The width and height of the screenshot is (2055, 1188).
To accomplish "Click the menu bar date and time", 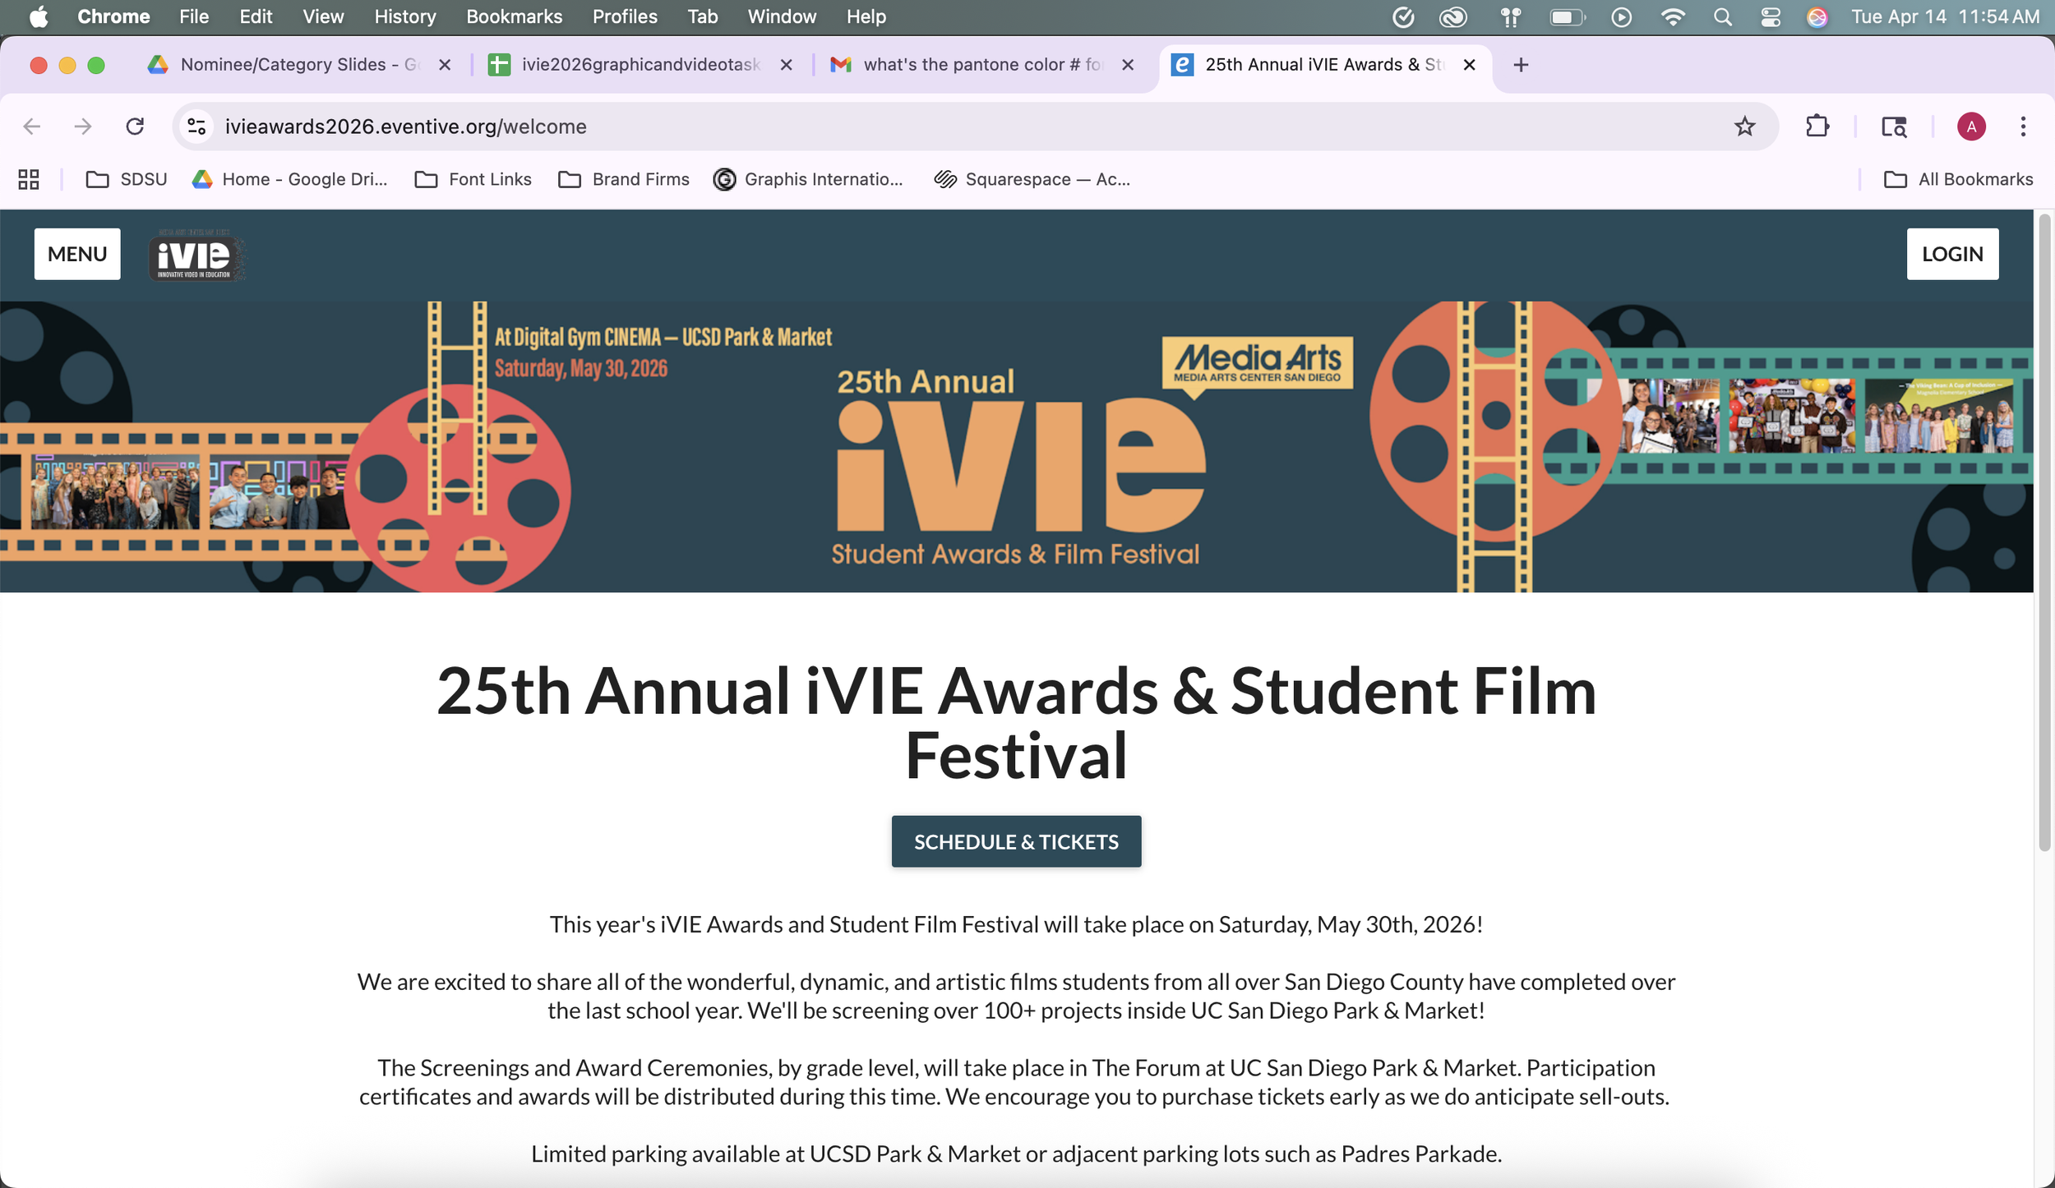I will coord(1946,16).
